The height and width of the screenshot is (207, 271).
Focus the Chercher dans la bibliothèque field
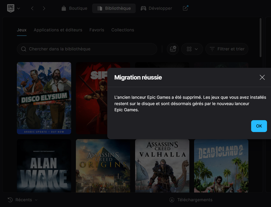87,49
